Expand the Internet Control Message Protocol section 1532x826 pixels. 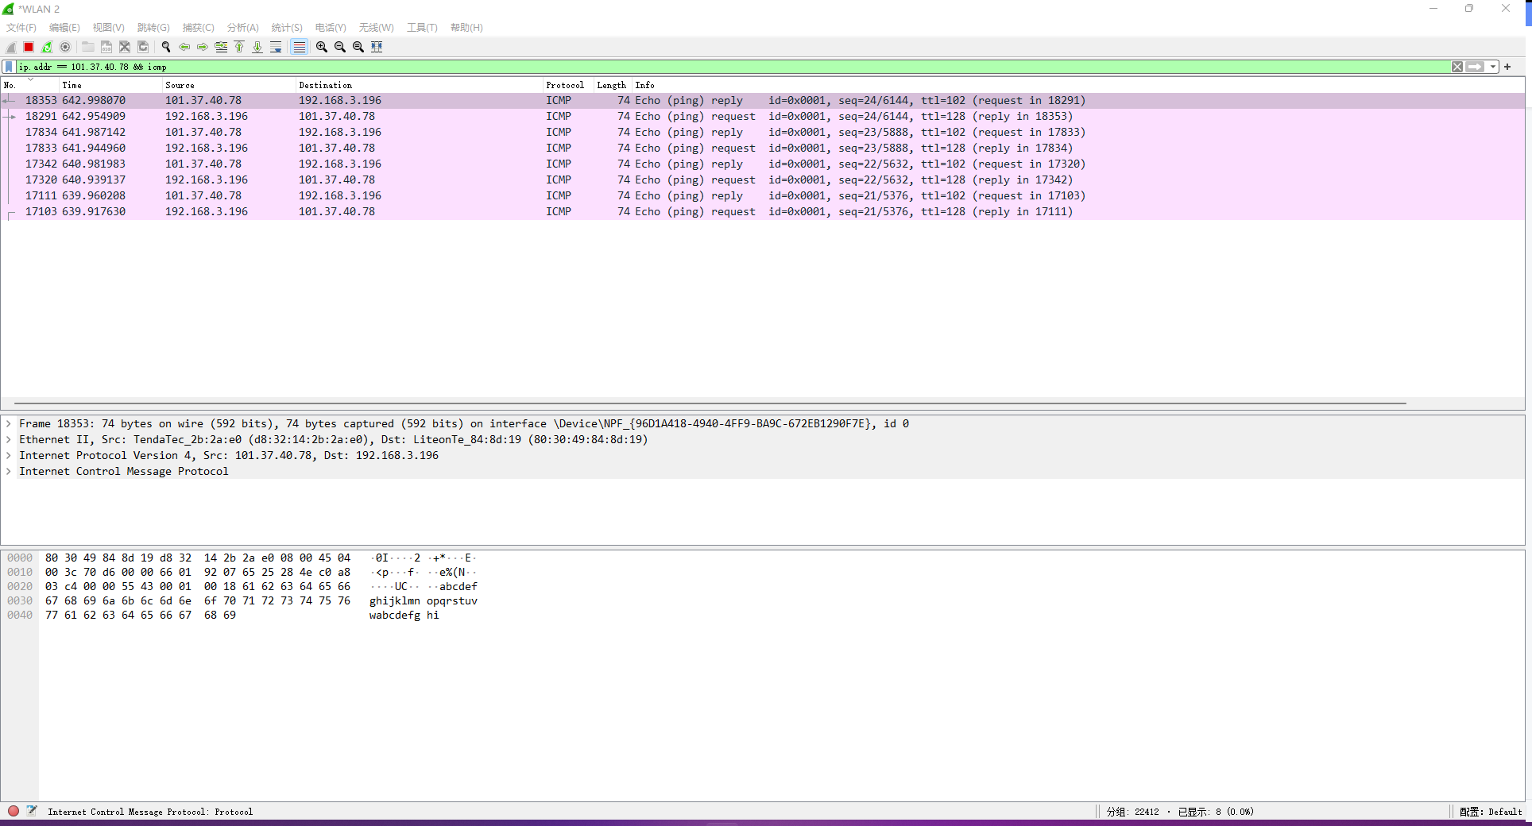pyautogui.click(x=8, y=471)
